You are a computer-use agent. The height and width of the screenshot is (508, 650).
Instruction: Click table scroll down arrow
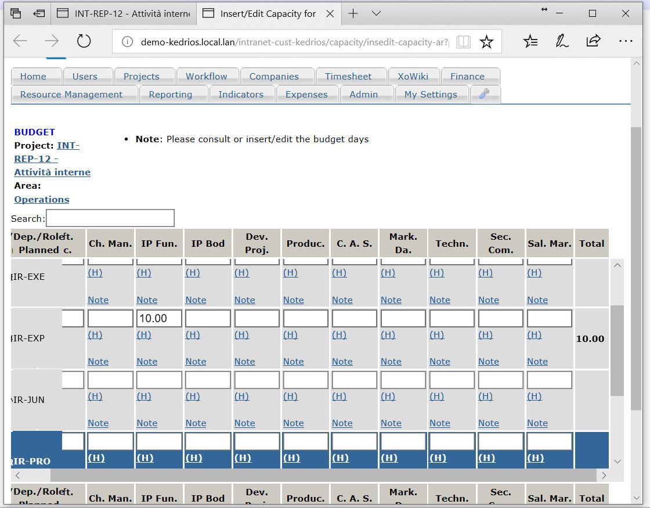[617, 462]
